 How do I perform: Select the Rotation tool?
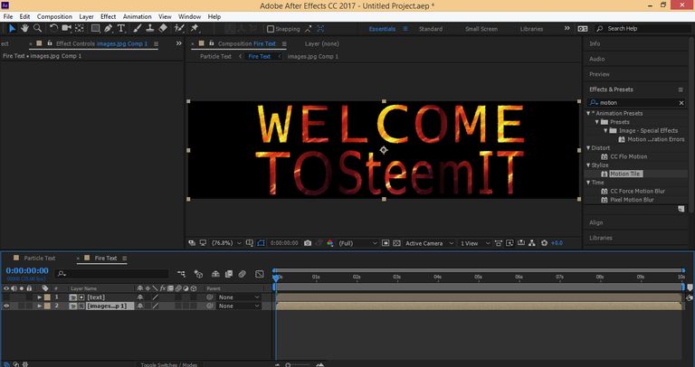point(53,28)
